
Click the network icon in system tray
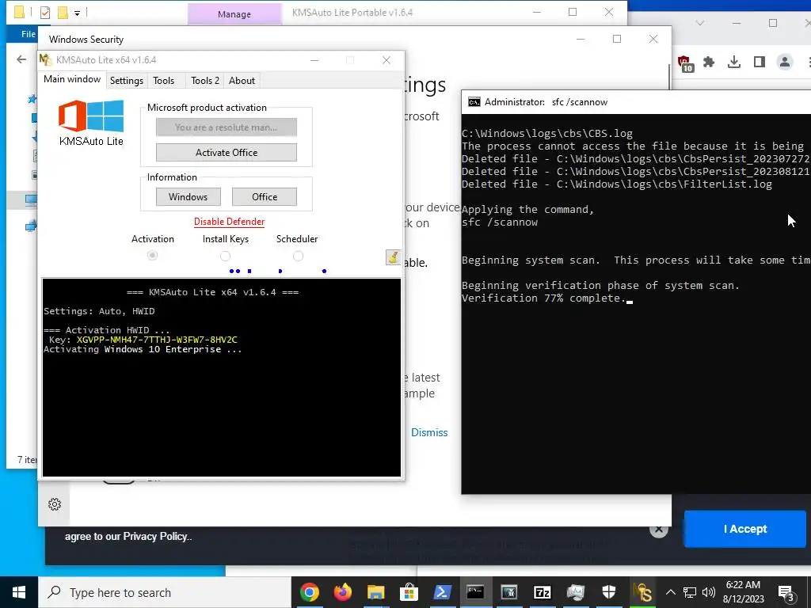(690, 592)
